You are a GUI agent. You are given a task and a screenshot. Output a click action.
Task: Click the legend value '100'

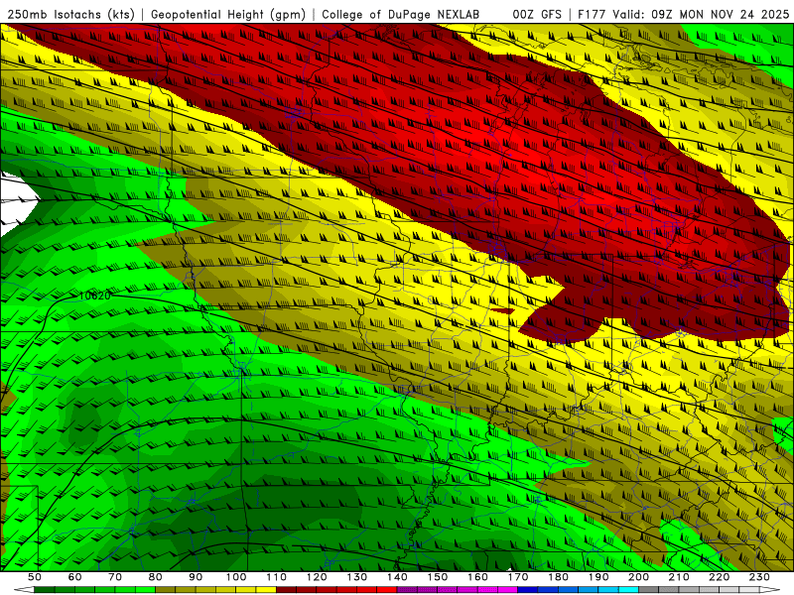tap(236, 577)
